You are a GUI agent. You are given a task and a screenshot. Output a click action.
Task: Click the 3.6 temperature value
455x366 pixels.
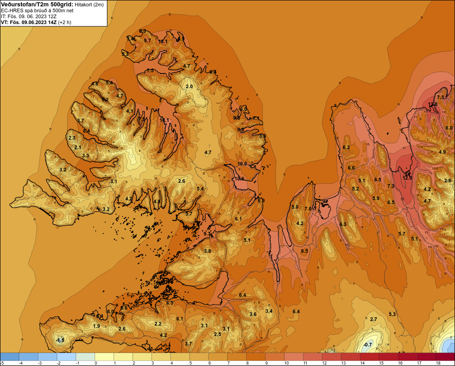click(253, 314)
